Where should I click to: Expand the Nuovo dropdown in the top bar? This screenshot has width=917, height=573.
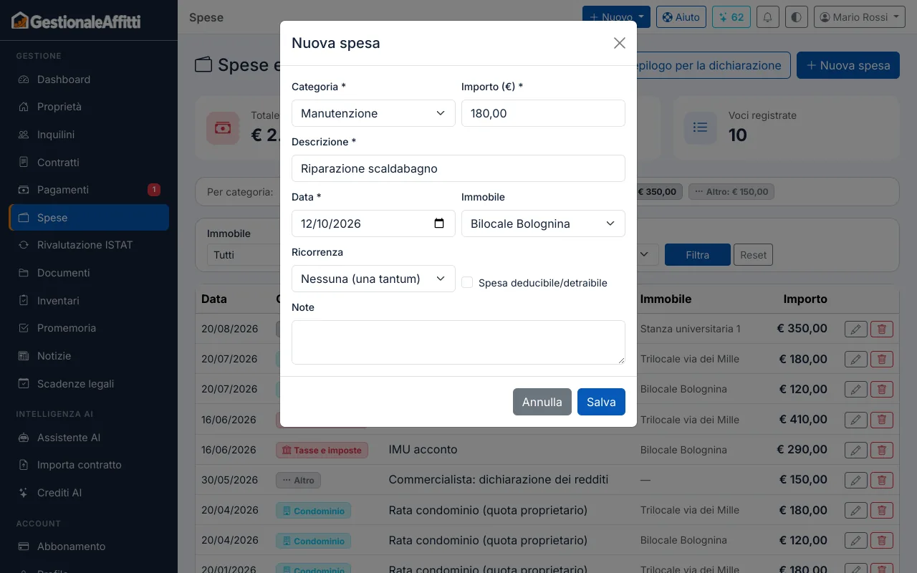click(x=616, y=17)
